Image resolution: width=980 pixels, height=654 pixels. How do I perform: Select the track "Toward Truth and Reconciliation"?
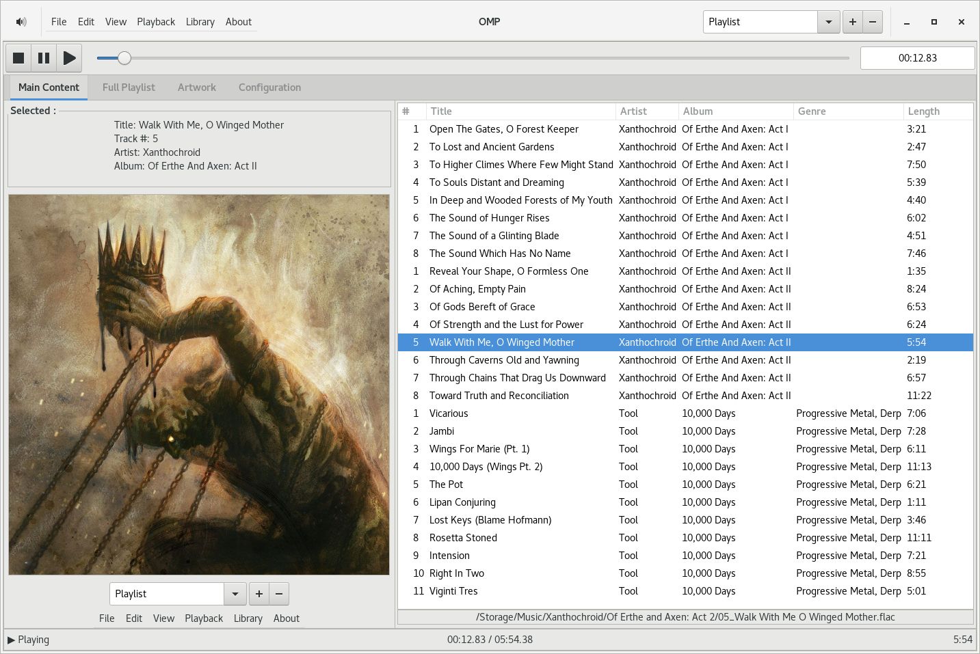click(x=685, y=396)
